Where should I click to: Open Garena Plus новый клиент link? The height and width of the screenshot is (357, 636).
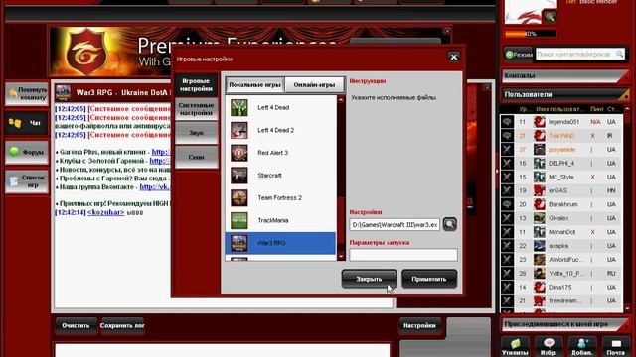coord(161,152)
